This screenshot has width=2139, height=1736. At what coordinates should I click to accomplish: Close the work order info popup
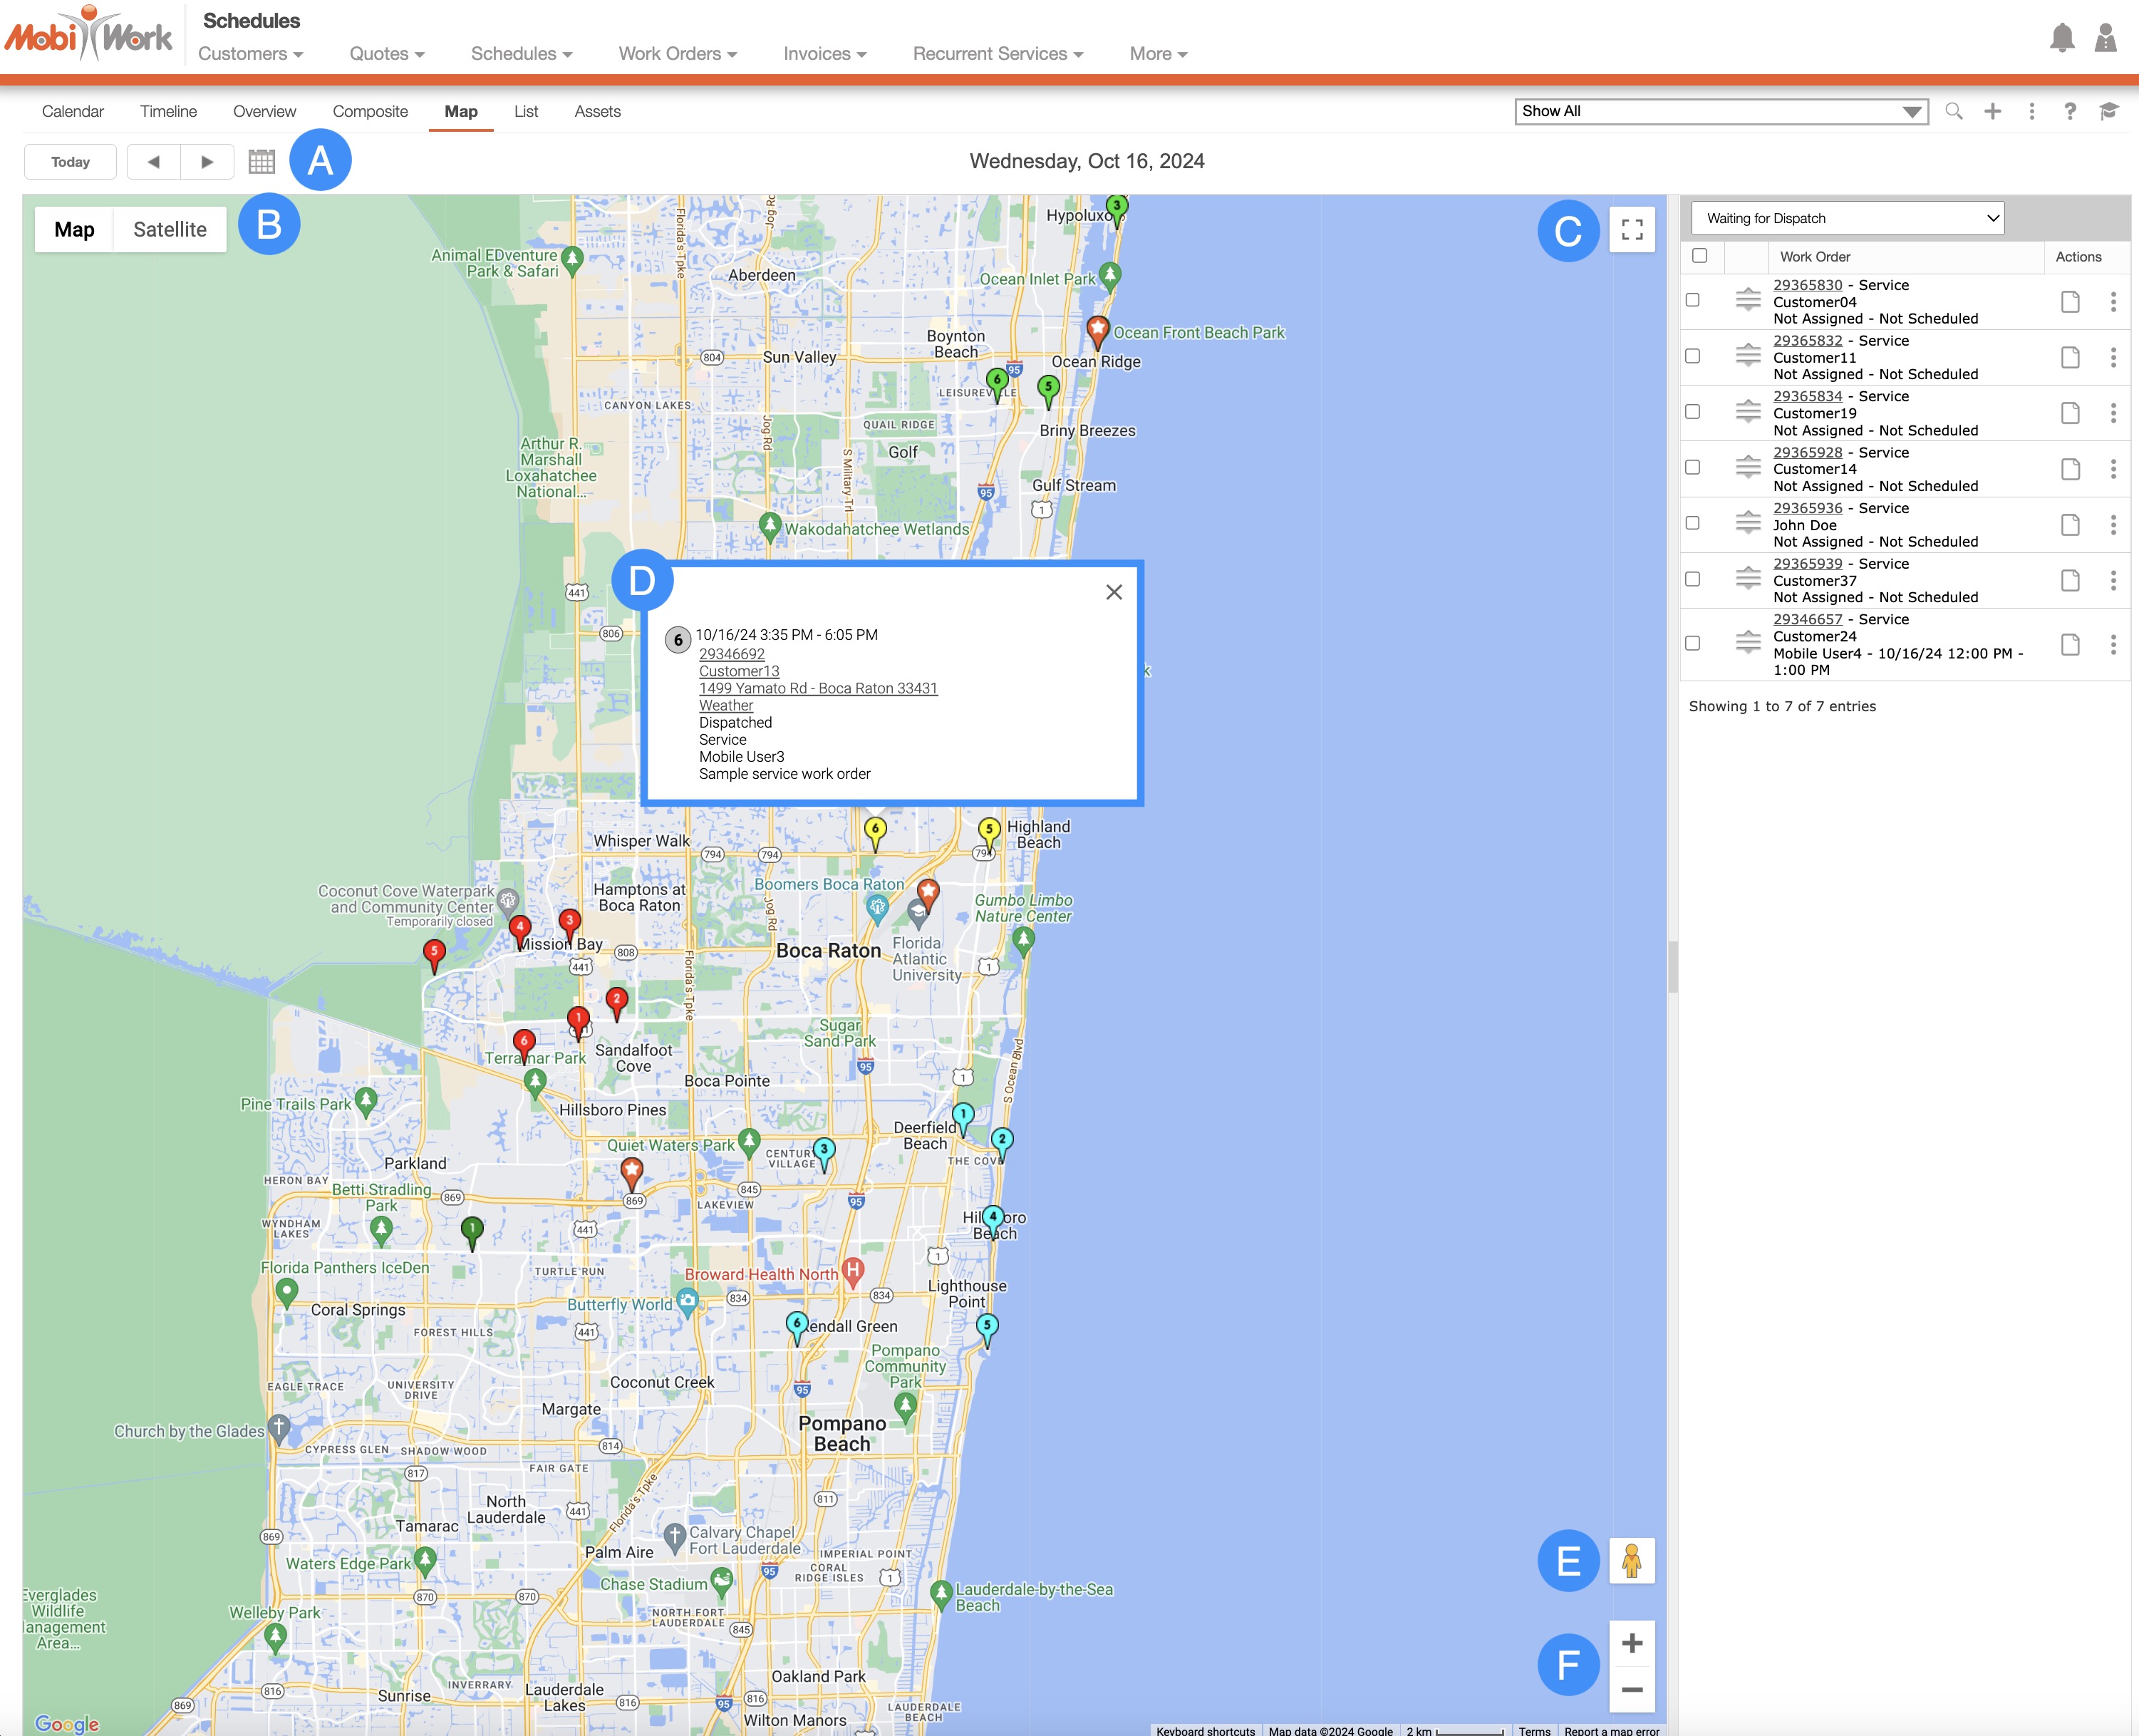(x=1114, y=592)
